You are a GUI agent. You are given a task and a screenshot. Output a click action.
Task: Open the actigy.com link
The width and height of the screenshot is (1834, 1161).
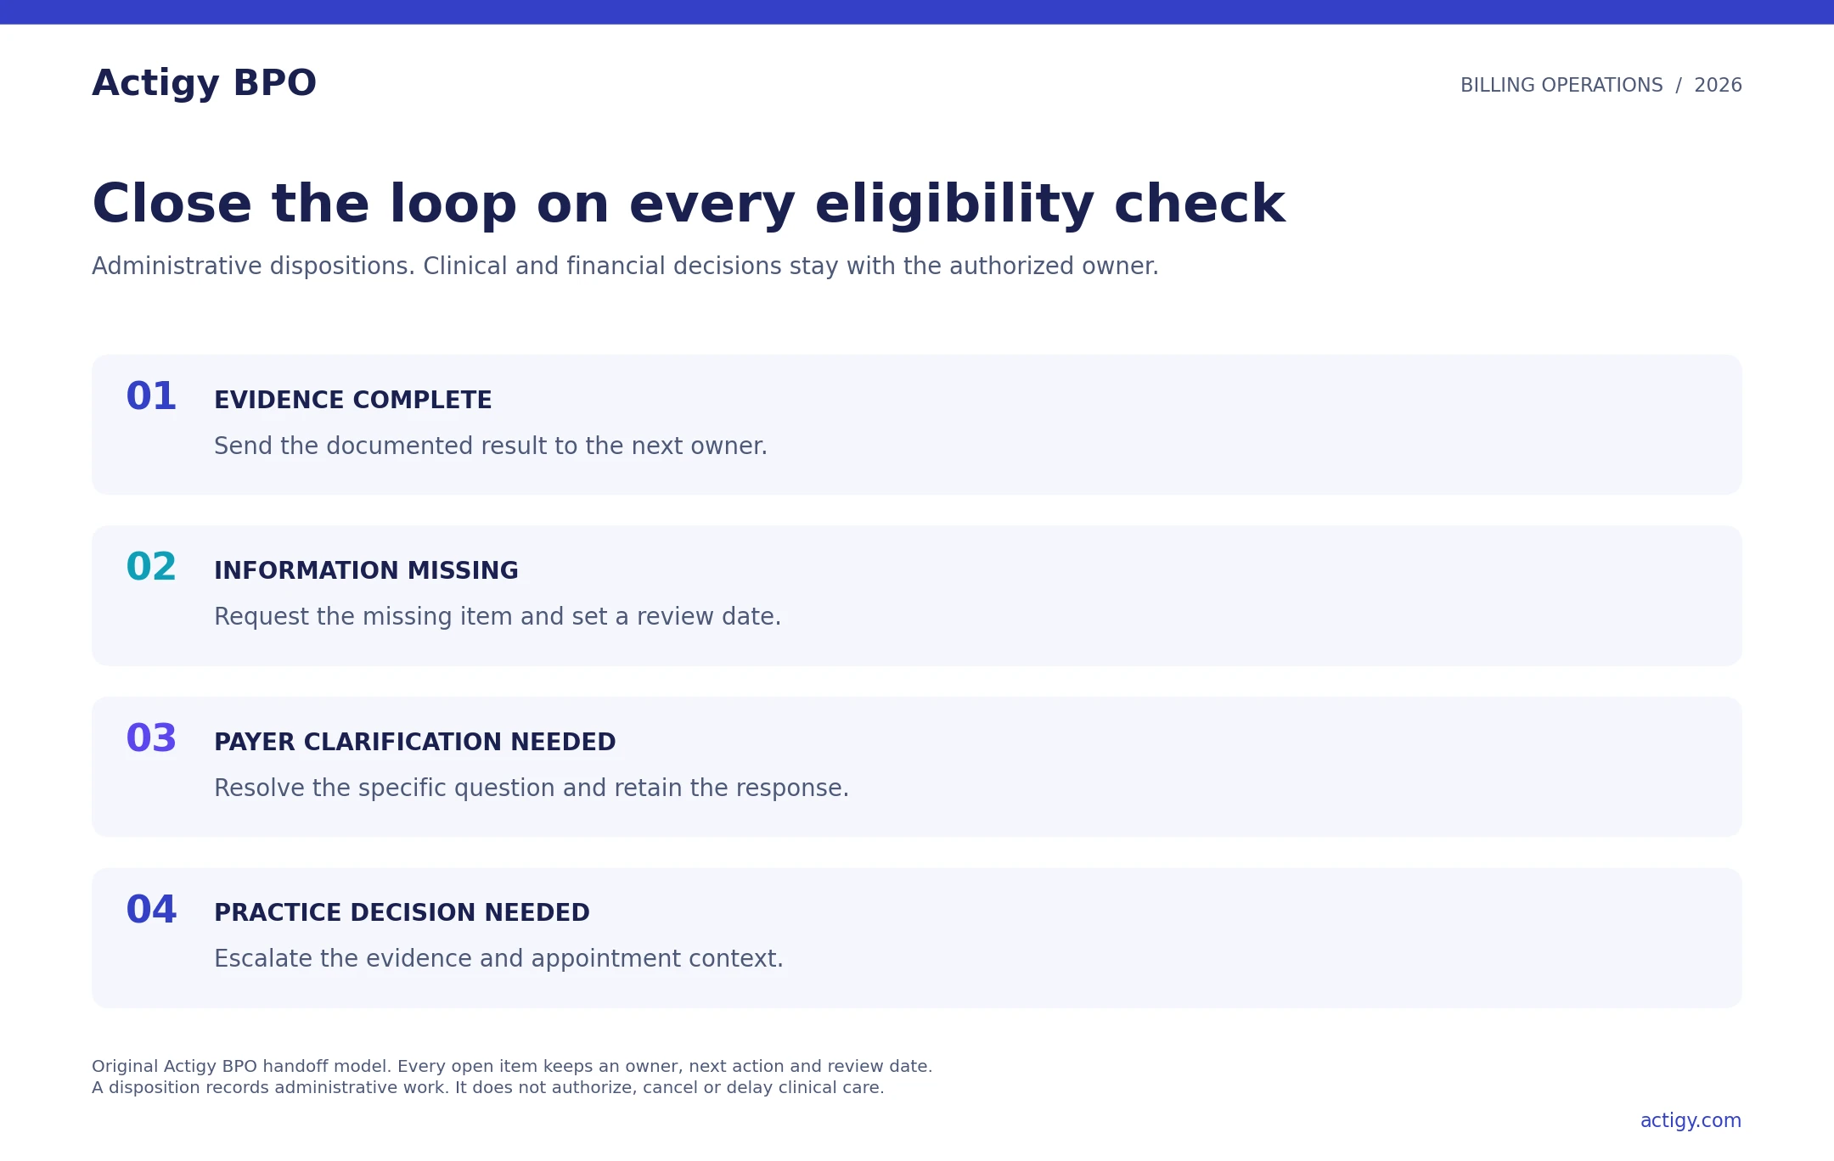[1691, 1120]
